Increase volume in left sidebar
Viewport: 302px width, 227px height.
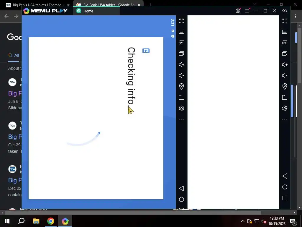181,64
